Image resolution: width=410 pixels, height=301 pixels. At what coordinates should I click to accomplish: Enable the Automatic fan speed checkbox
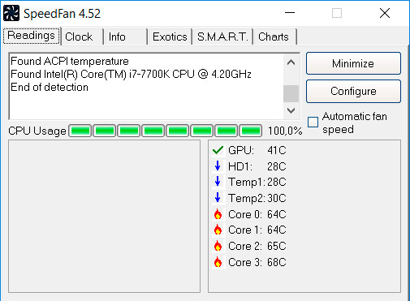click(313, 122)
